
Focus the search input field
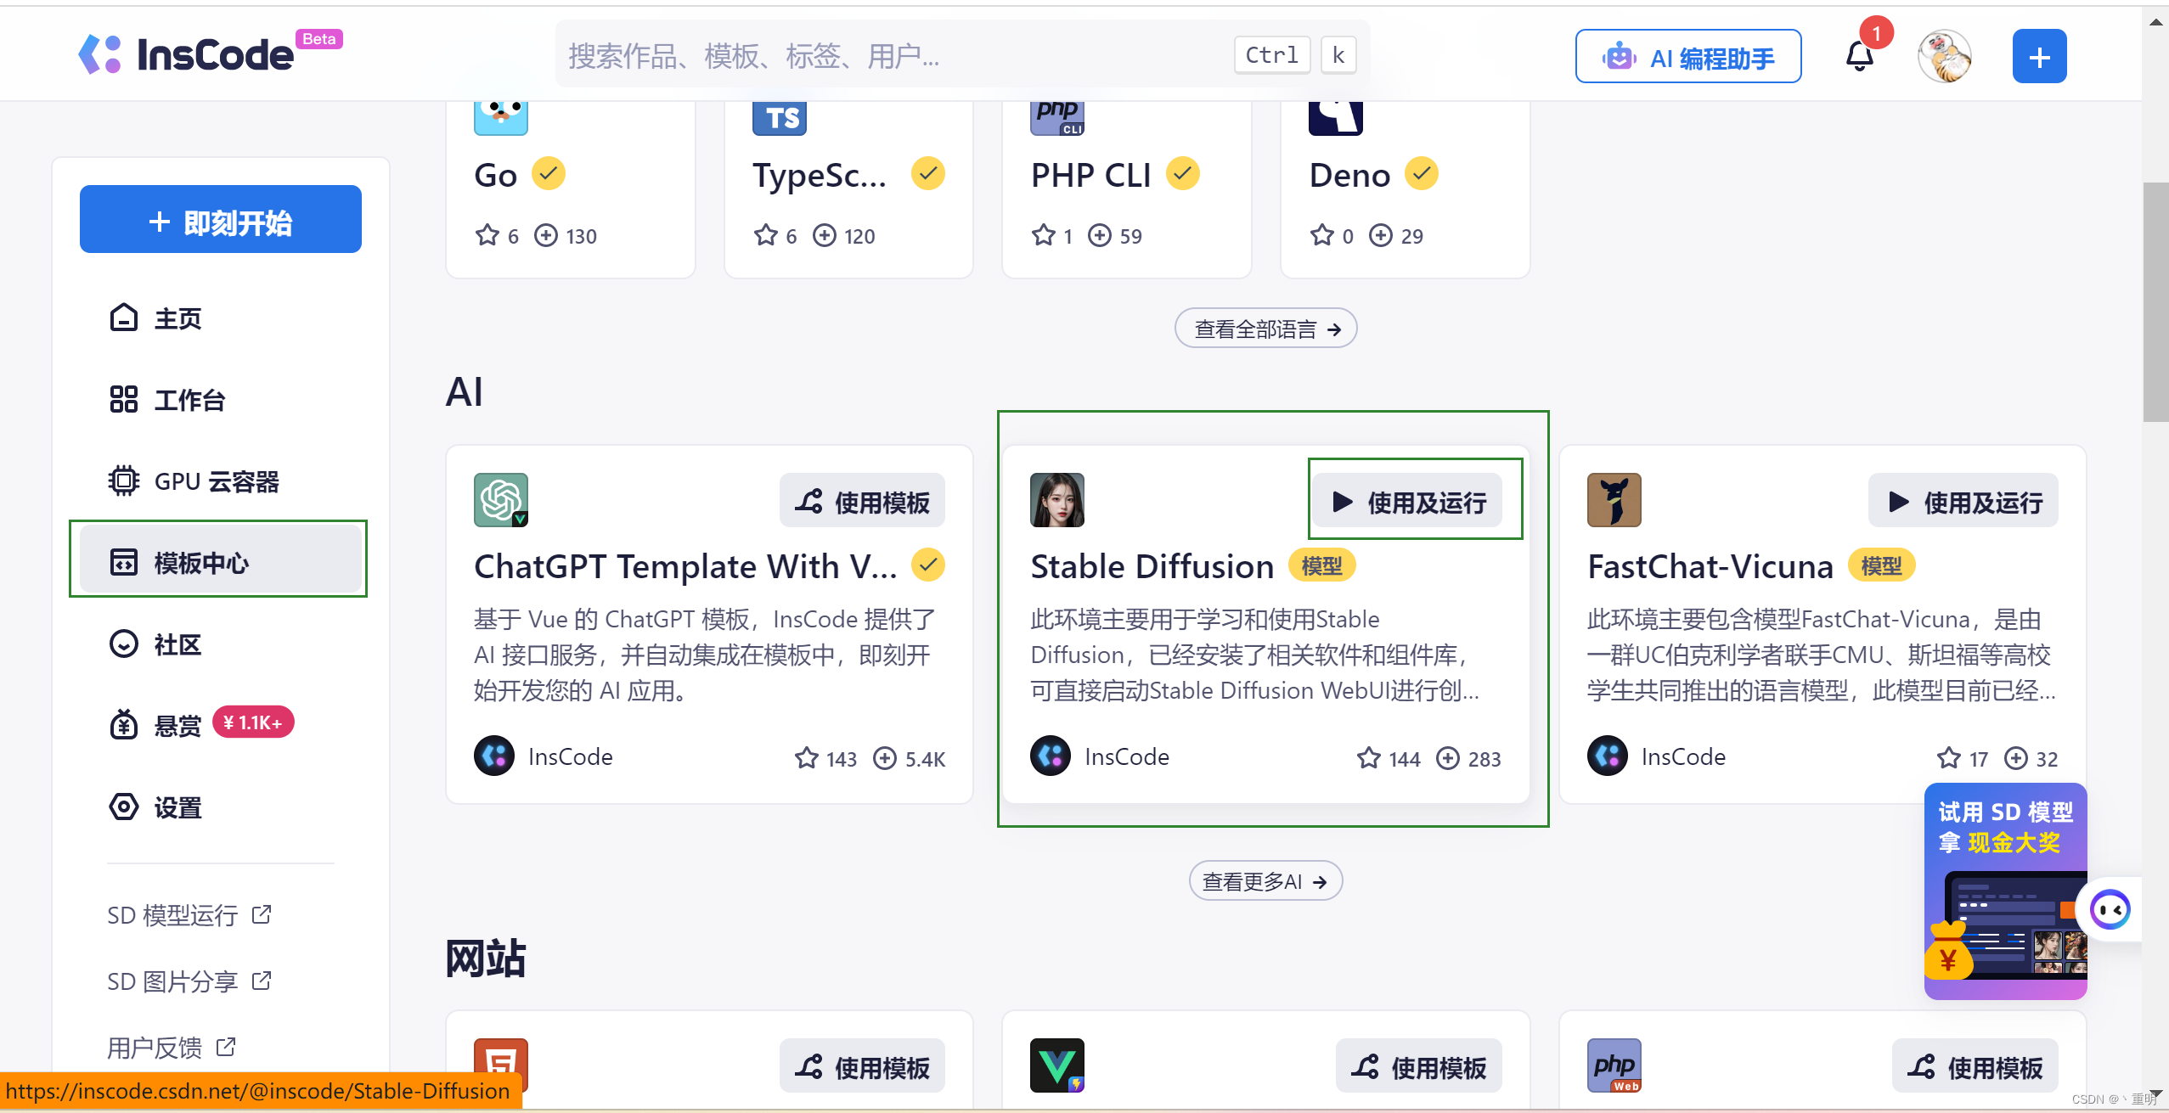[962, 55]
